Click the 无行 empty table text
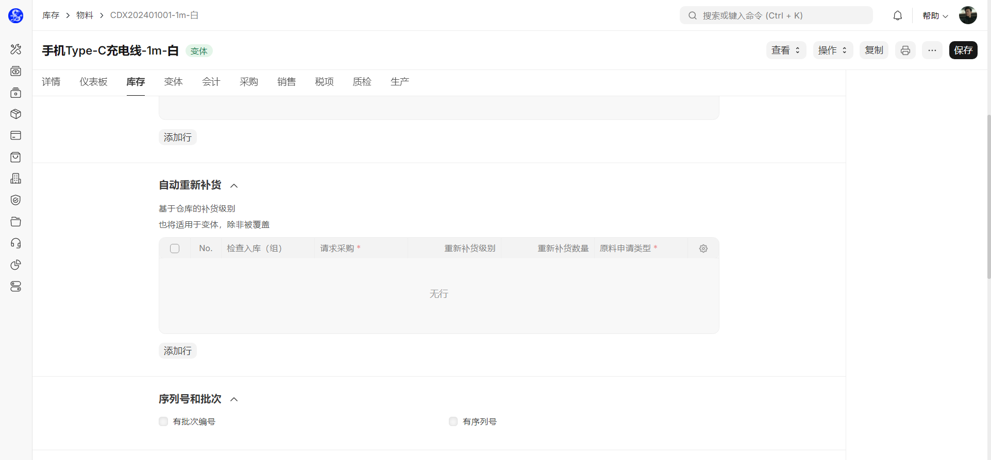This screenshot has height=460, width=991. tap(439, 294)
